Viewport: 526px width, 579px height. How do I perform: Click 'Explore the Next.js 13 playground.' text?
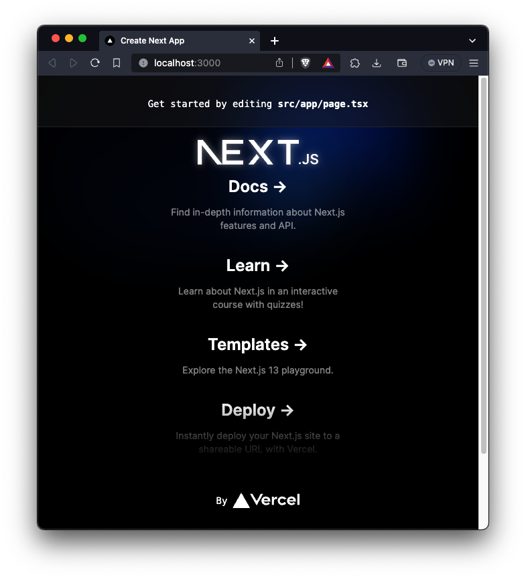258,370
